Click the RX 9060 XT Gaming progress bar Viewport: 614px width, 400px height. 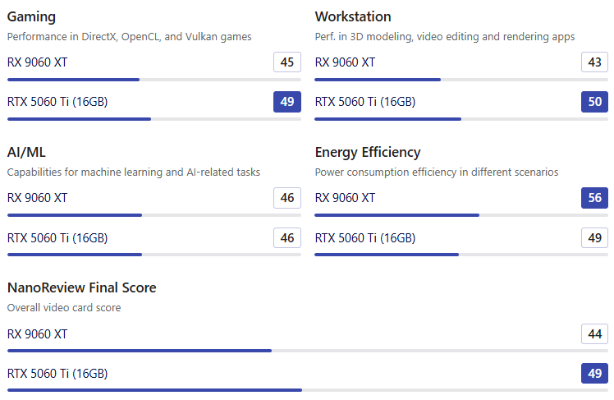point(153,80)
